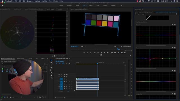Mark In point in Program monitor
Screen dimensions: 180x101
(87, 52)
